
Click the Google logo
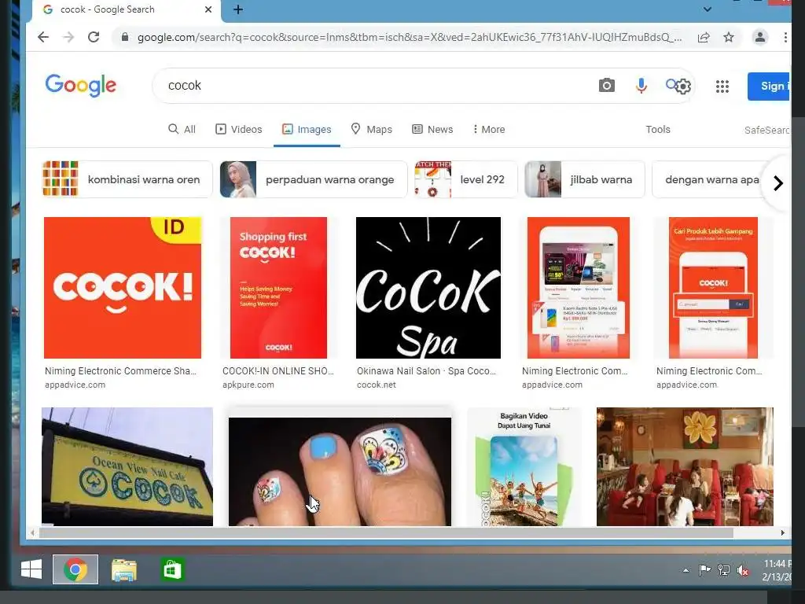pyautogui.click(x=81, y=85)
